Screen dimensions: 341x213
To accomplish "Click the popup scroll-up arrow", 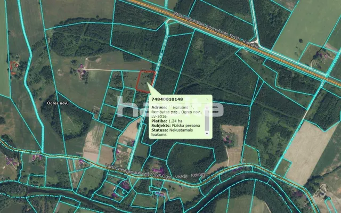I will tap(207, 108).
